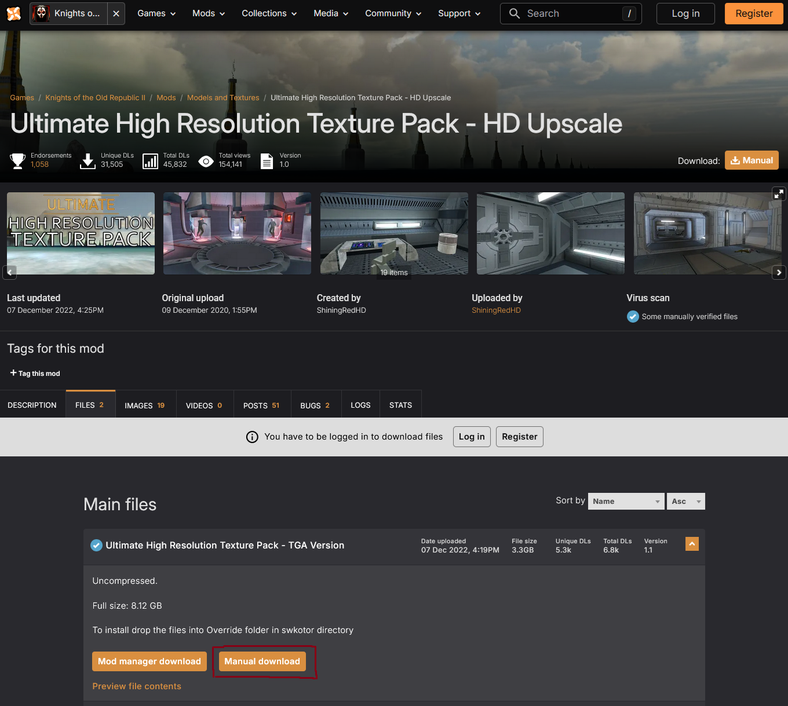Open the BUGS tab
The width and height of the screenshot is (788, 706).
(315, 405)
